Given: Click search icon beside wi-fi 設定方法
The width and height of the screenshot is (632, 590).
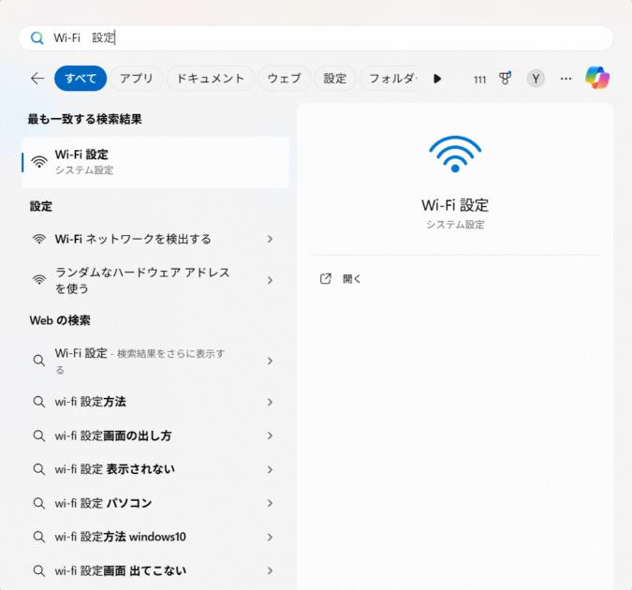Looking at the screenshot, I should [x=39, y=402].
